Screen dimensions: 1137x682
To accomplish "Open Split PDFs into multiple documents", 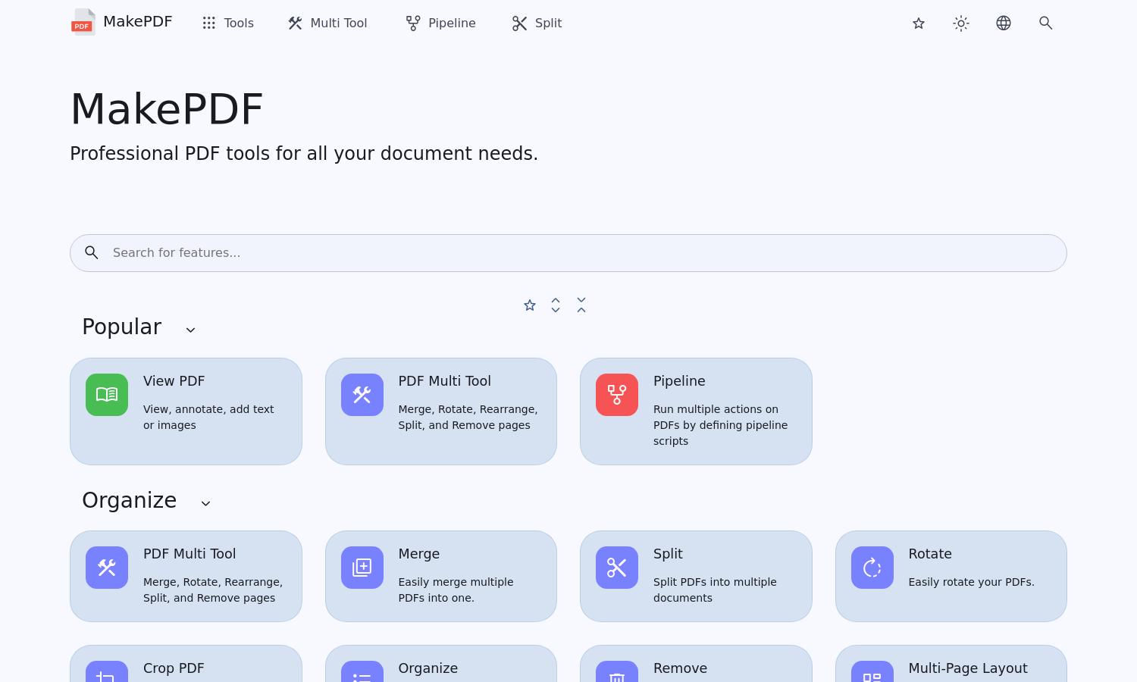I will point(715,590).
